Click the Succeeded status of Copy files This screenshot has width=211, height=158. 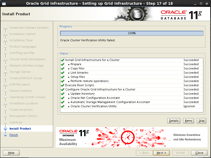(191, 68)
